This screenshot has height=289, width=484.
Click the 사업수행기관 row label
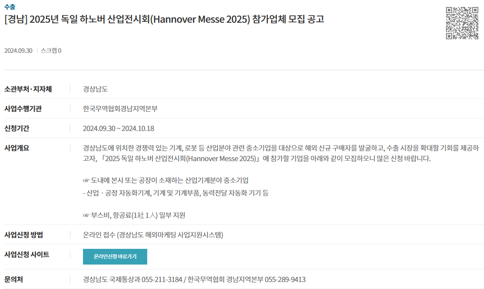pyautogui.click(x=23, y=109)
